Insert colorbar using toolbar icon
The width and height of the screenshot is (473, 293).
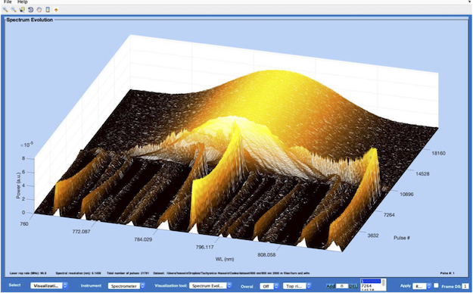(x=48, y=10)
